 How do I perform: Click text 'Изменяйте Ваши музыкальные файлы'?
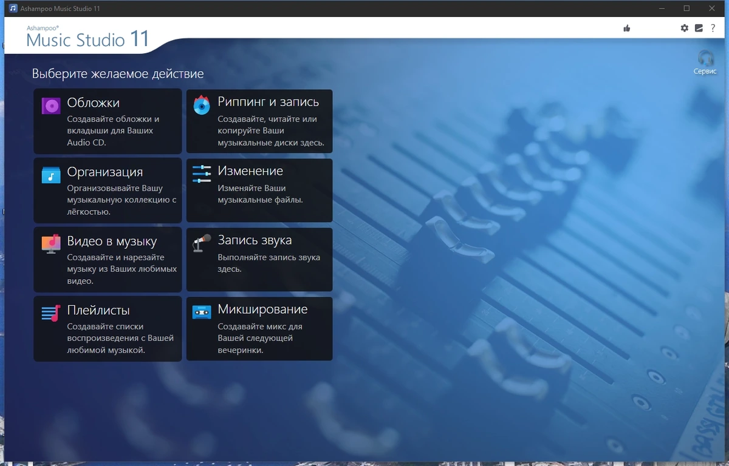click(260, 194)
